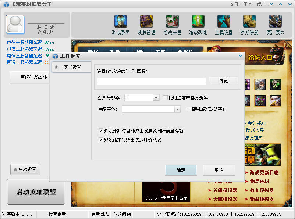Confirm settings with 确定
The image size is (295, 219).
pyautogui.click(x=181, y=170)
